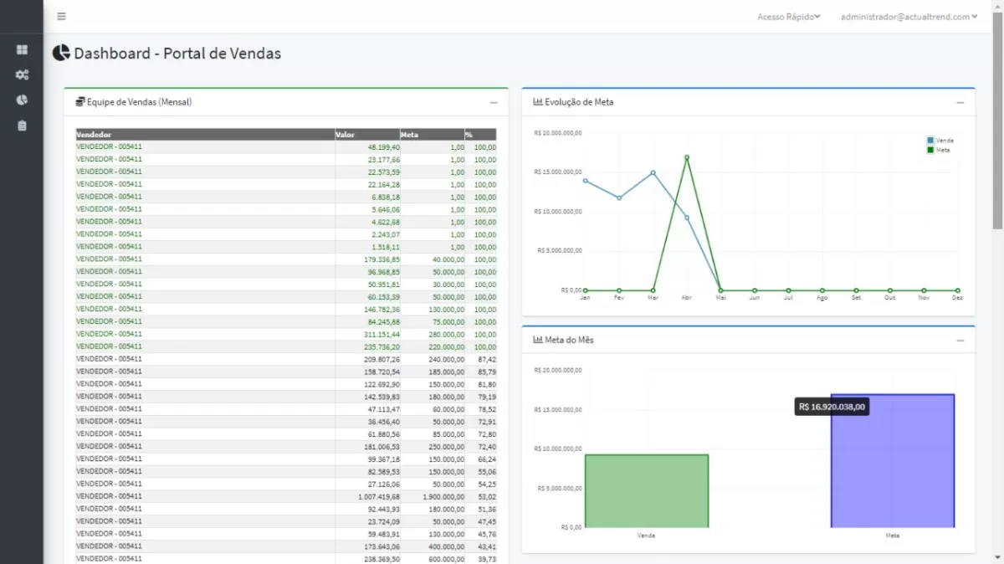The height and width of the screenshot is (564, 1004).
Task: Click the Meta peak point at Abr
Action: [687, 157]
